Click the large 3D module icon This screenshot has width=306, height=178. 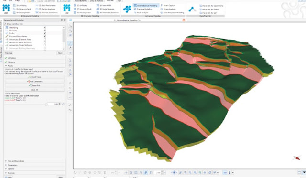[67, 9]
